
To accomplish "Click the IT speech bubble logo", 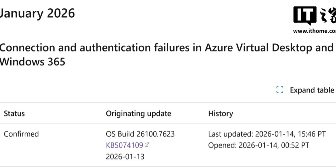I will click(x=305, y=15).
